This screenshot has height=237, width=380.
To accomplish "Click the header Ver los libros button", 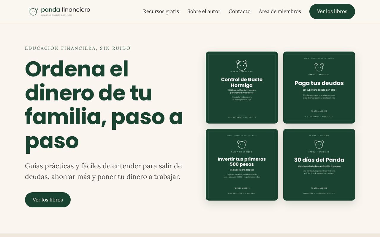I will (332, 12).
